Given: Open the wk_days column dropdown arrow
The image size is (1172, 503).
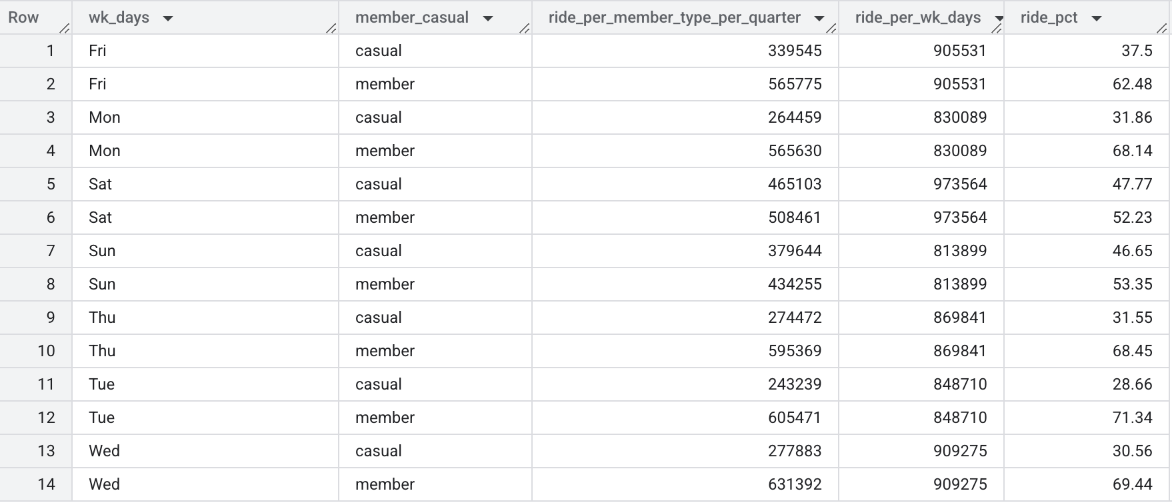Looking at the screenshot, I should (x=168, y=19).
